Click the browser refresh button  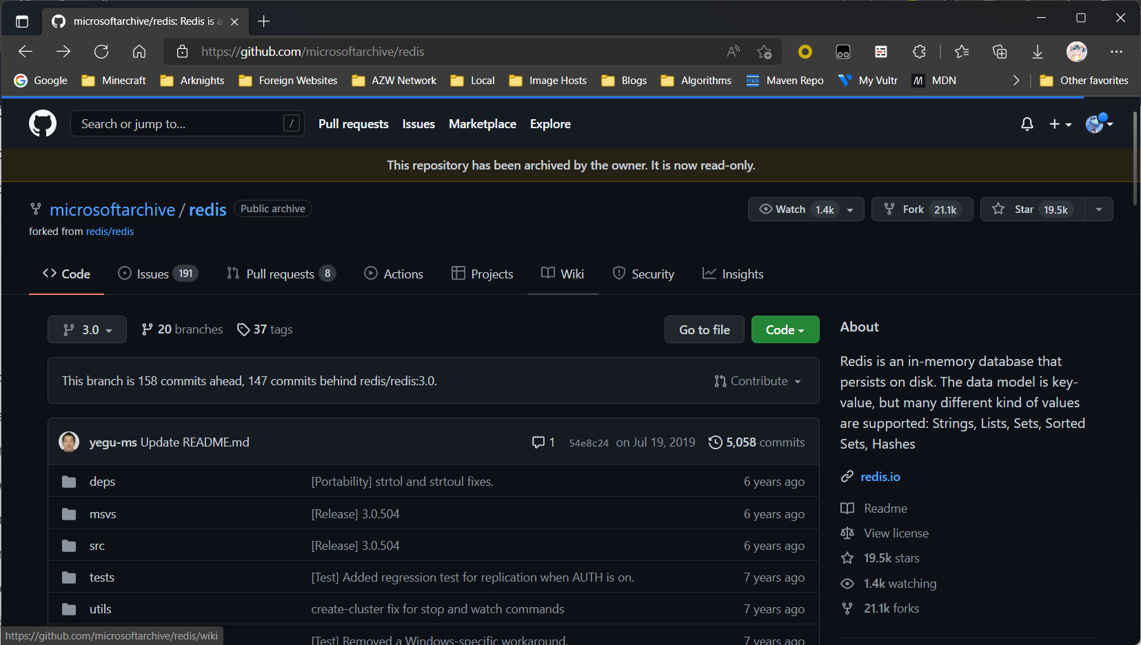(x=101, y=52)
